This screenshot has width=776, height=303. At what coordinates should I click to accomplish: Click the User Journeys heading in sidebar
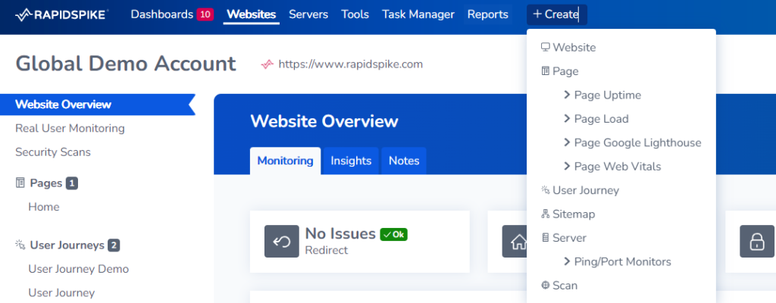coord(67,245)
